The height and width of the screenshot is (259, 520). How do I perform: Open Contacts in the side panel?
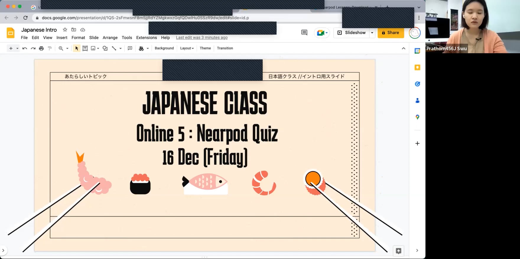(x=417, y=101)
